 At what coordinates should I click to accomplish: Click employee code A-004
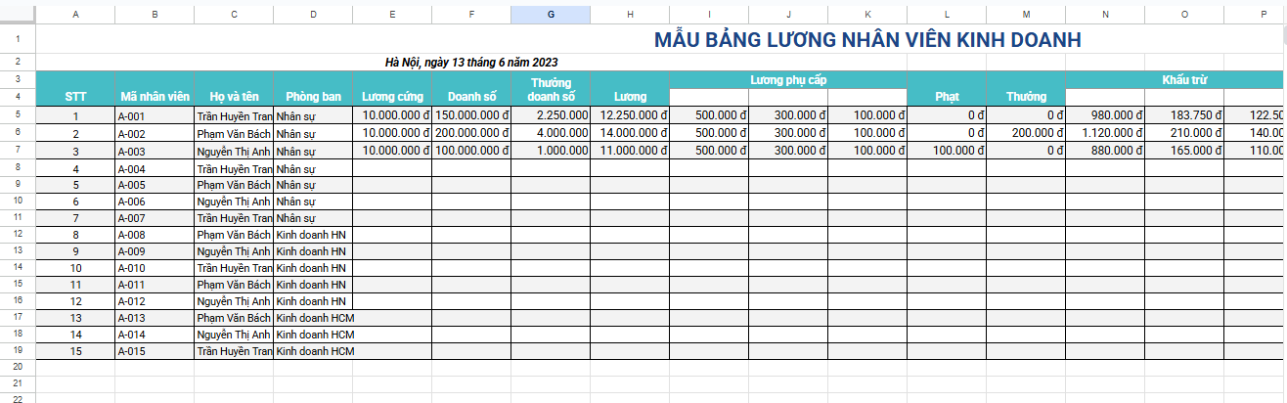click(x=155, y=168)
